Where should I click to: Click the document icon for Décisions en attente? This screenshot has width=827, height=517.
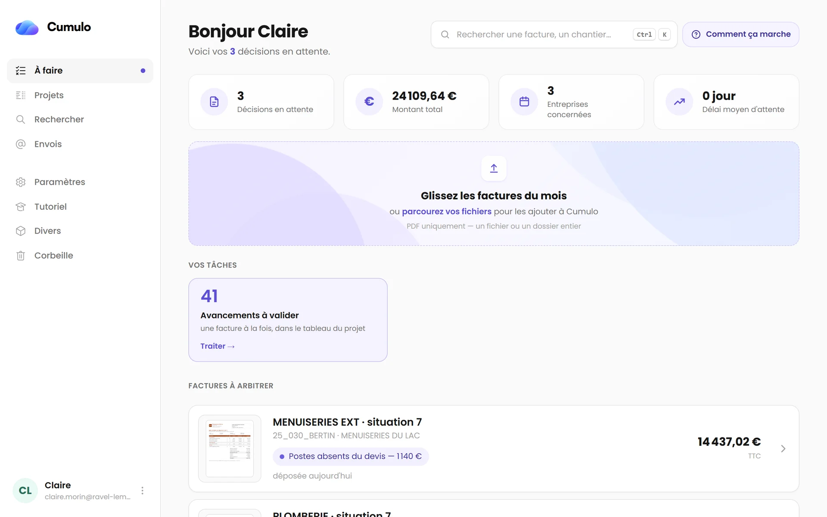pos(214,102)
